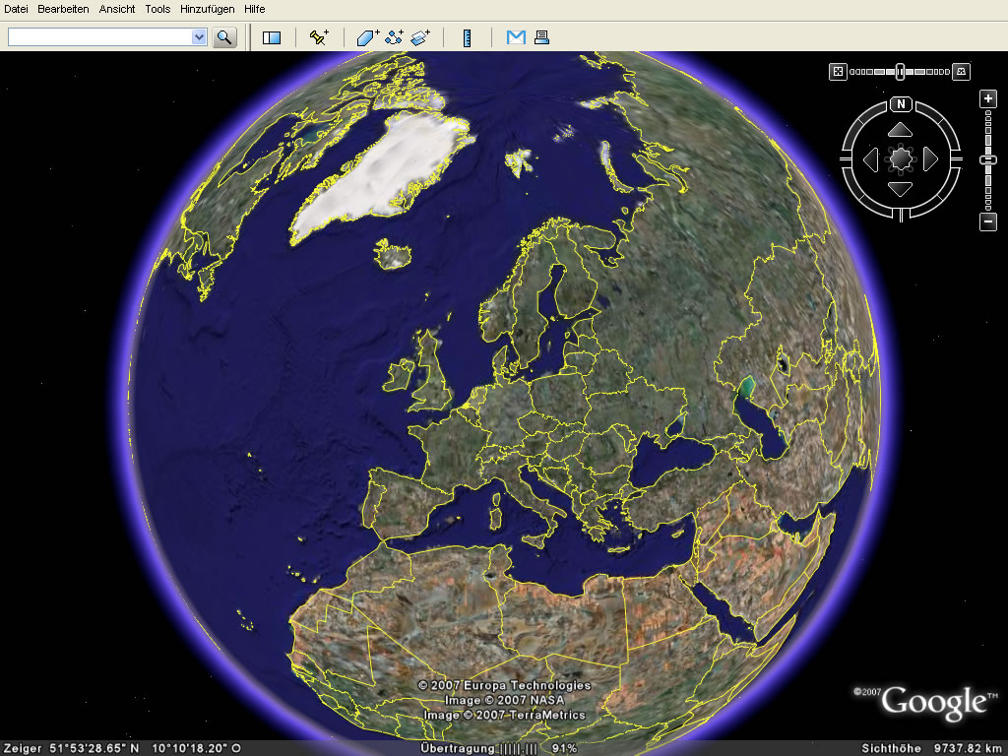Reset orientation with the N compass button
Image resolution: width=1008 pixels, height=756 pixels.
pos(902,104)
